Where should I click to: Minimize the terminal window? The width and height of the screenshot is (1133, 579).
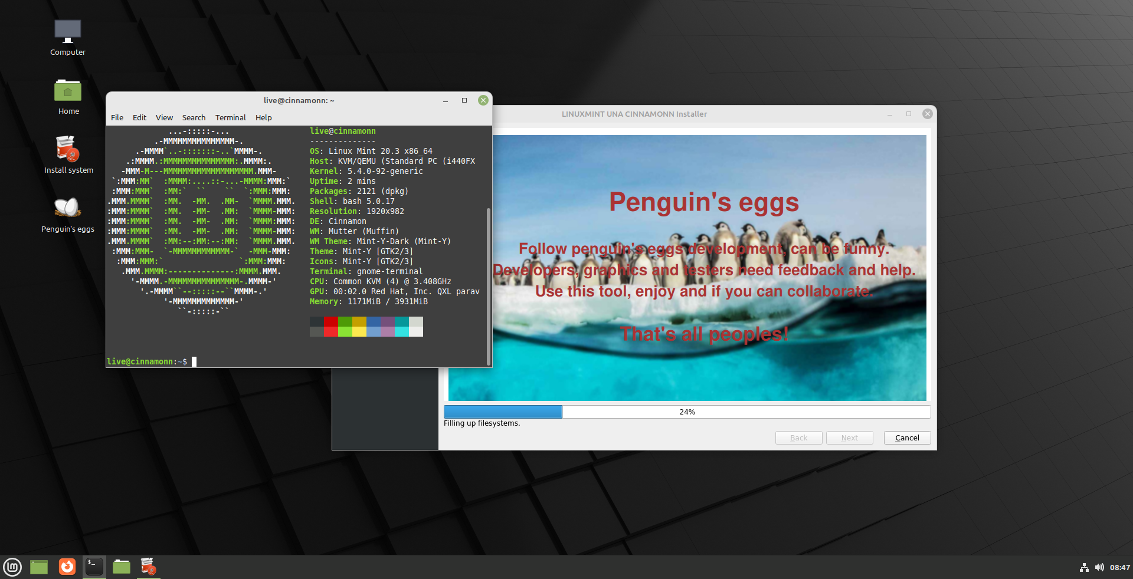(x=446, y=100)
